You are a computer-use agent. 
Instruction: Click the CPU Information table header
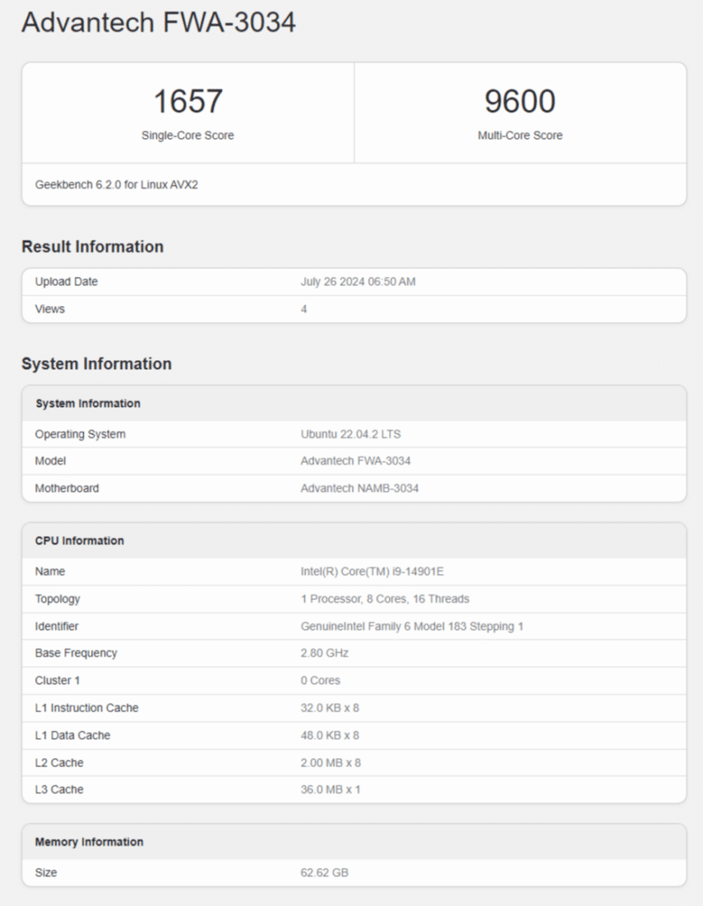tap(80, 541)
